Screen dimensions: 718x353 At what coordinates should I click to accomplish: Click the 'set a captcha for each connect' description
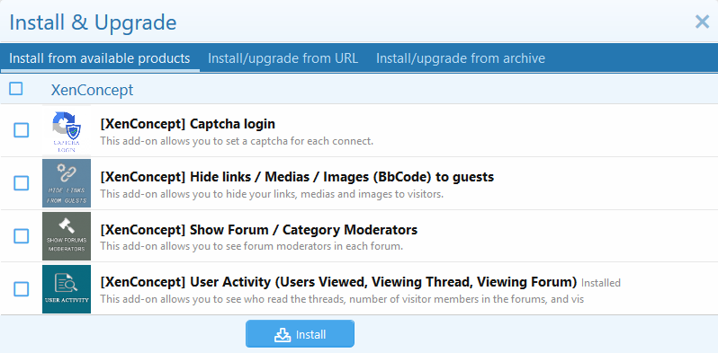point(237,141)
